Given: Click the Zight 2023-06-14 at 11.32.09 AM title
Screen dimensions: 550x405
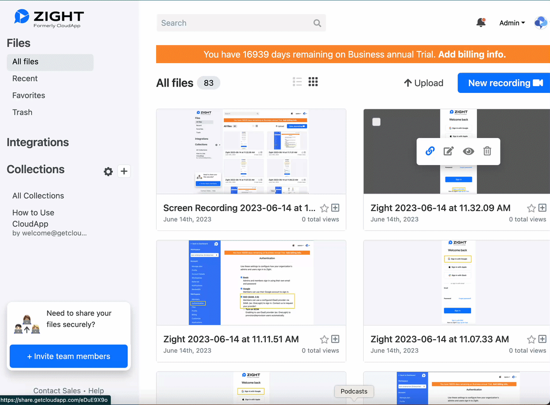Looking at the screenshot, I should [x=440, y=208].
